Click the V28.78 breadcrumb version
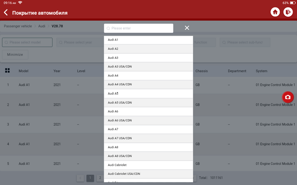 (57, 26)
